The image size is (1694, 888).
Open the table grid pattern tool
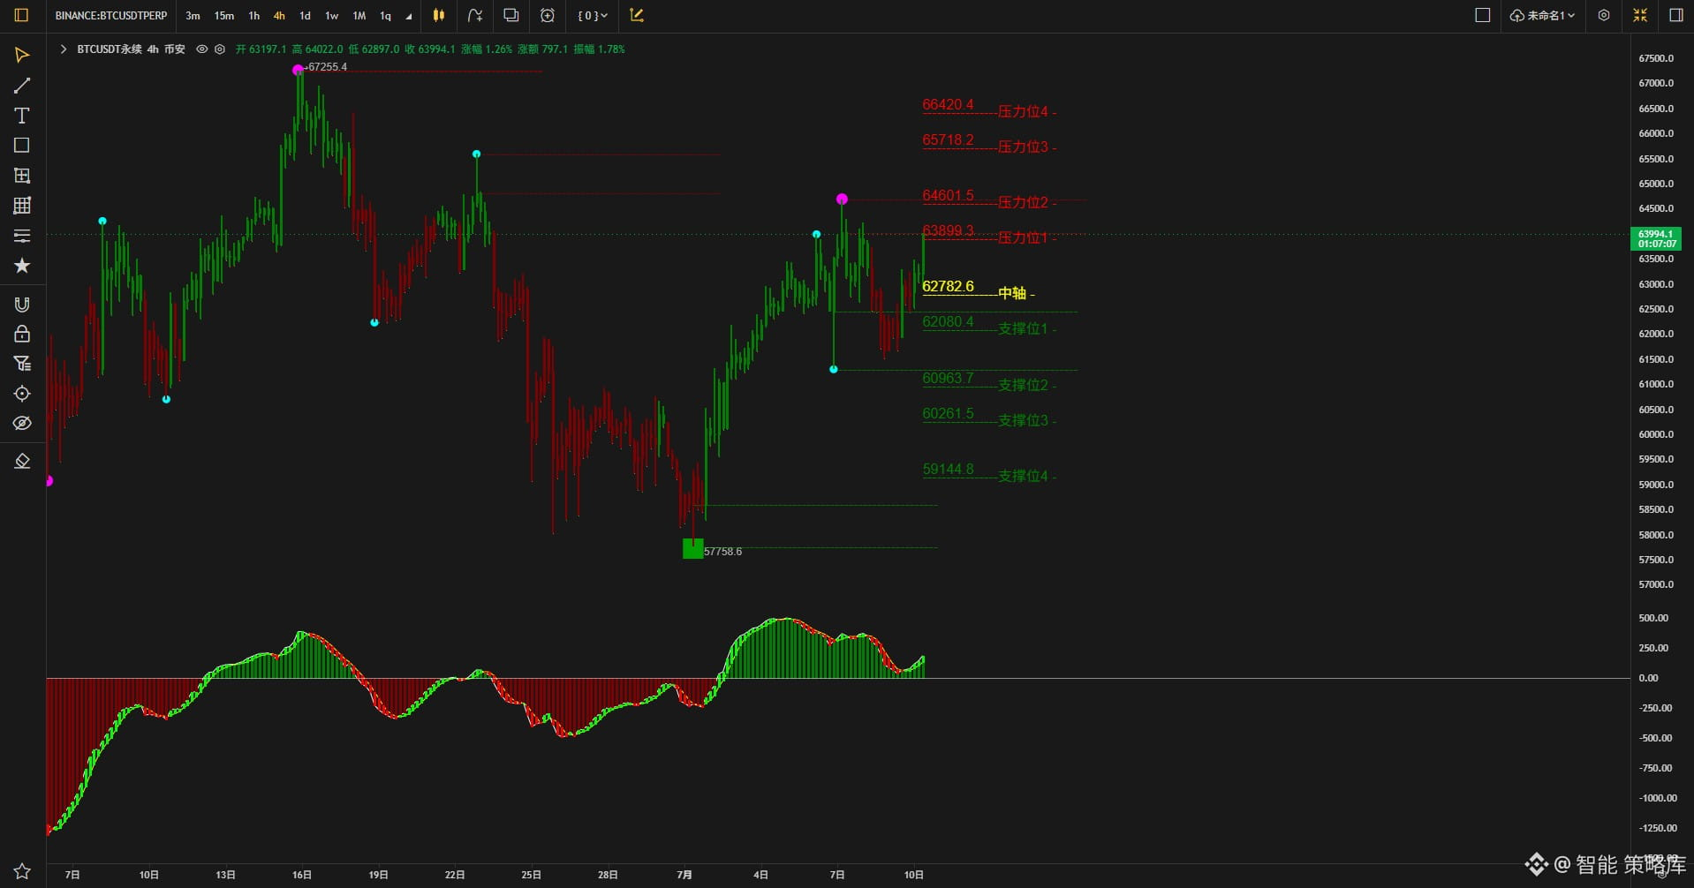tap(22, 206)
